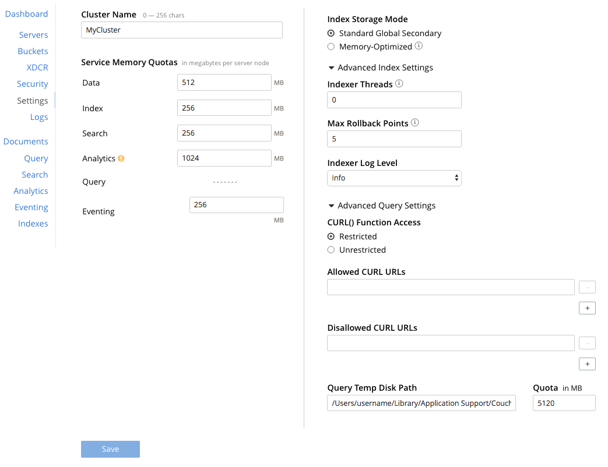Add a Disallowed CURL URL with plus button
Screen dimensions: 608x467
click(x=587, y=364)
